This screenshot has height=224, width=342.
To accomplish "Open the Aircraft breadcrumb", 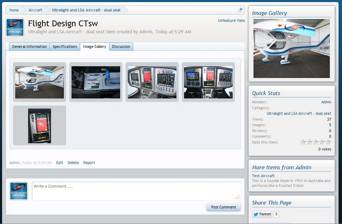I will 35,10.
